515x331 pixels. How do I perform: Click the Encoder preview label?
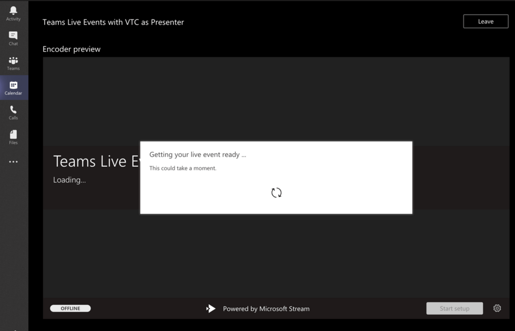coord(72,49)
